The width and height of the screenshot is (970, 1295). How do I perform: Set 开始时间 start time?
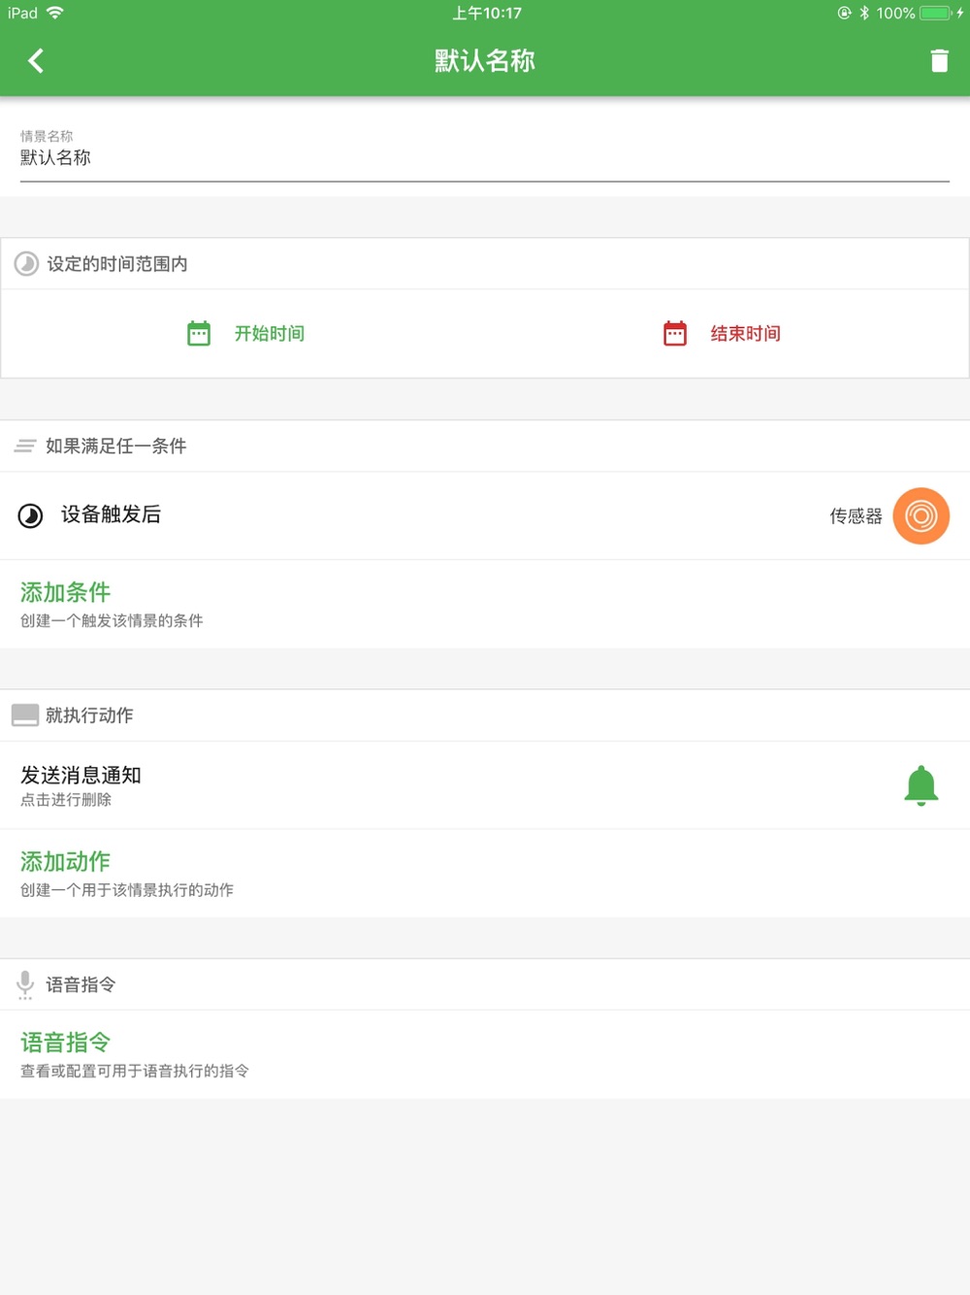270,334
